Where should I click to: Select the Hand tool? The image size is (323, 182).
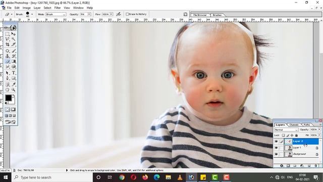[x=8, y=90]
